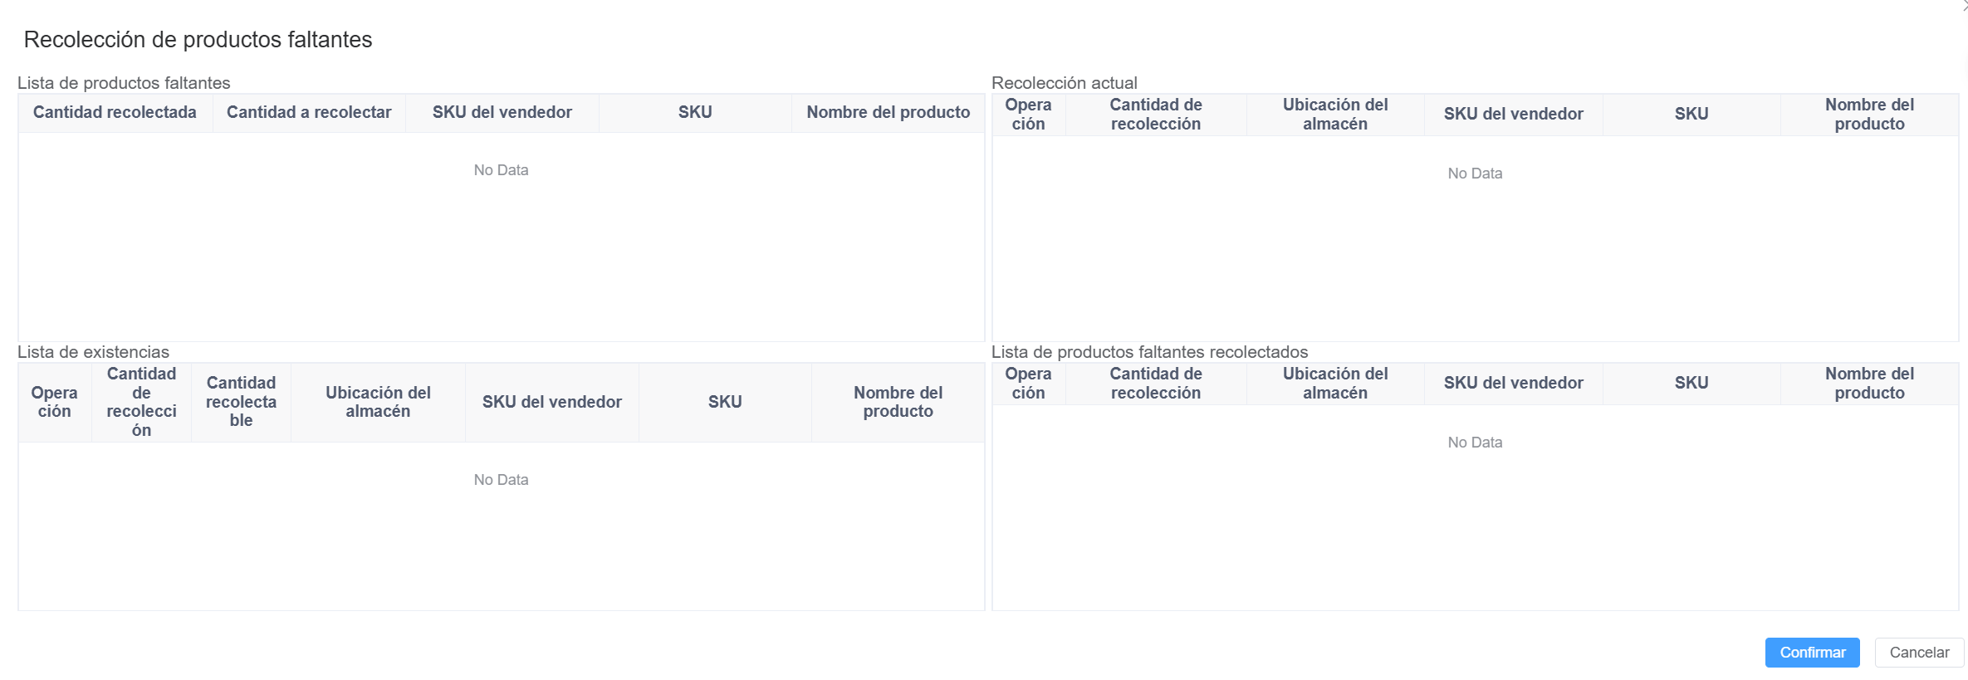Click SKU del vendedor header in Lista de existencias

pos(551,402)
